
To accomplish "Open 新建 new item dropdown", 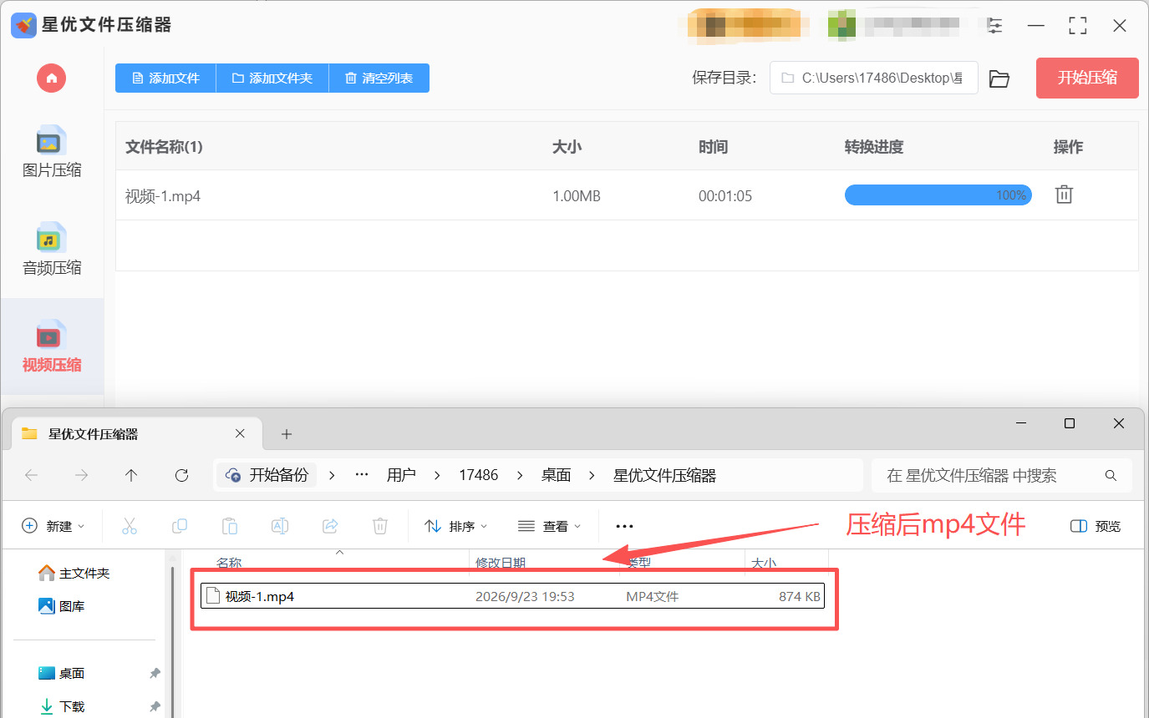I will [x=53, y=526].
